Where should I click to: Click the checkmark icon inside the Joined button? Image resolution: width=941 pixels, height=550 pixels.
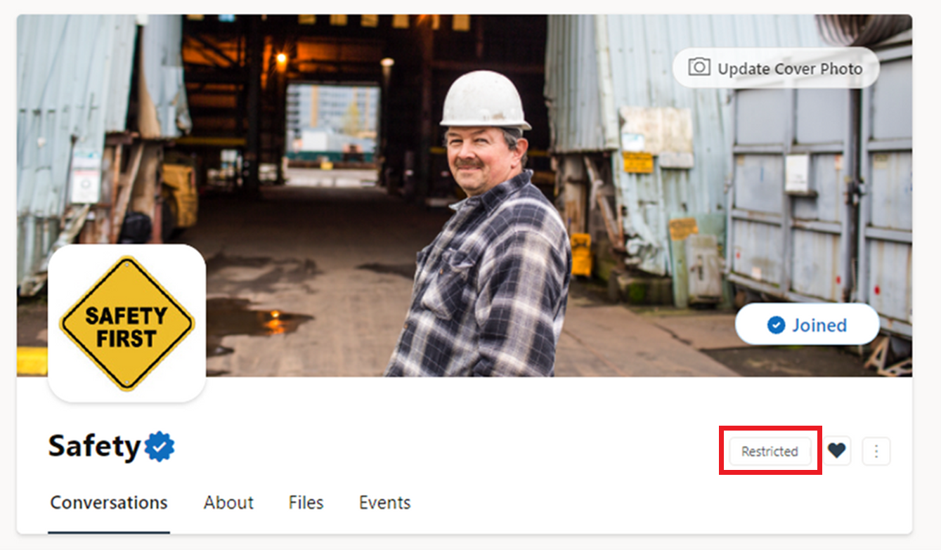tap(775, 325)
